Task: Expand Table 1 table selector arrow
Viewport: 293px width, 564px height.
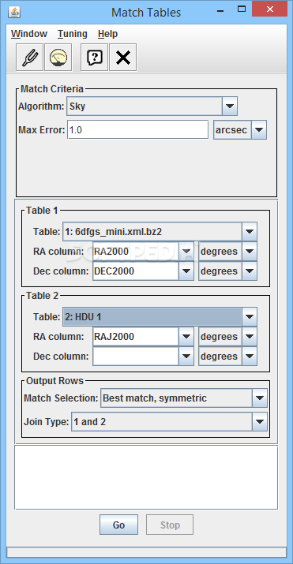Action: 249,232
